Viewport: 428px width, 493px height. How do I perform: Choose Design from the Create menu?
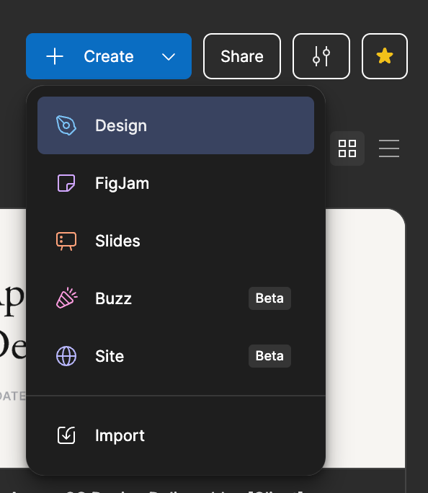(176, 125)
